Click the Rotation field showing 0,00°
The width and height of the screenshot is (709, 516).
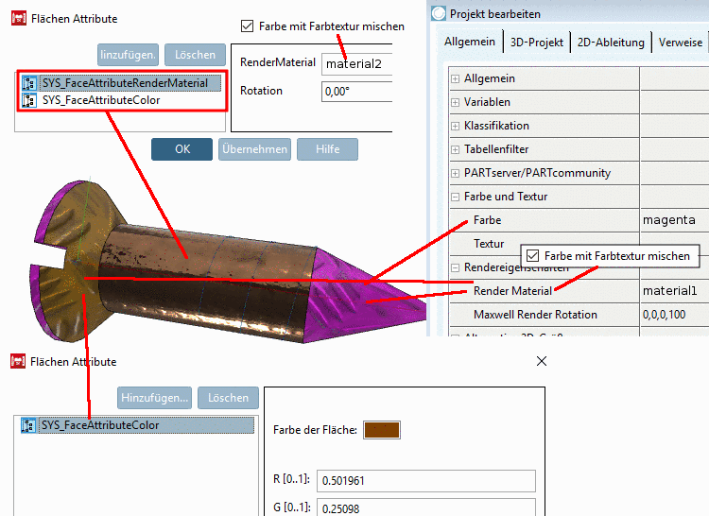coord(356,92)
